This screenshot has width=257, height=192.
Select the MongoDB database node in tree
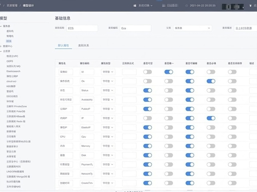click(18, 177)
